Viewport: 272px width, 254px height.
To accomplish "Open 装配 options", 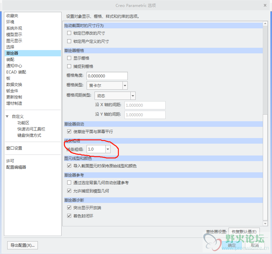I will pos(10,60).
